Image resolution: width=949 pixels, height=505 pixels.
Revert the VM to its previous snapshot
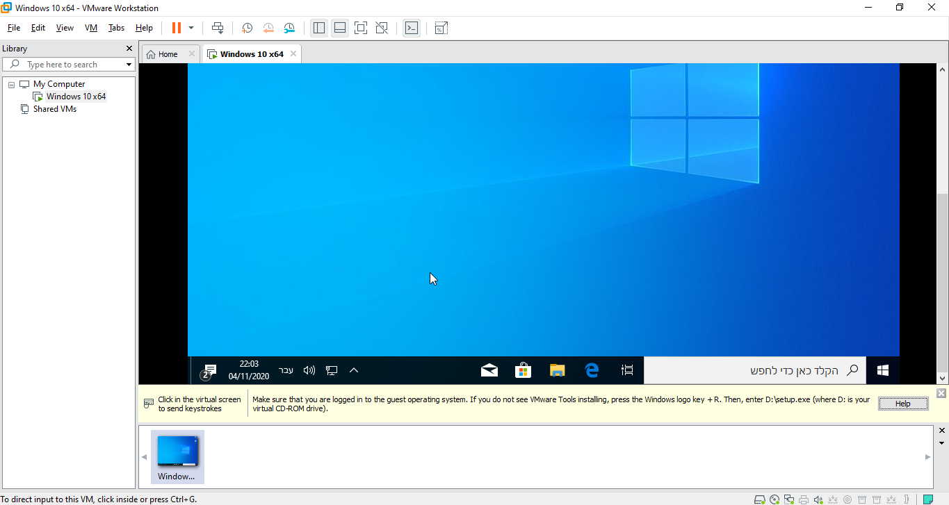[x=268, y=28]
